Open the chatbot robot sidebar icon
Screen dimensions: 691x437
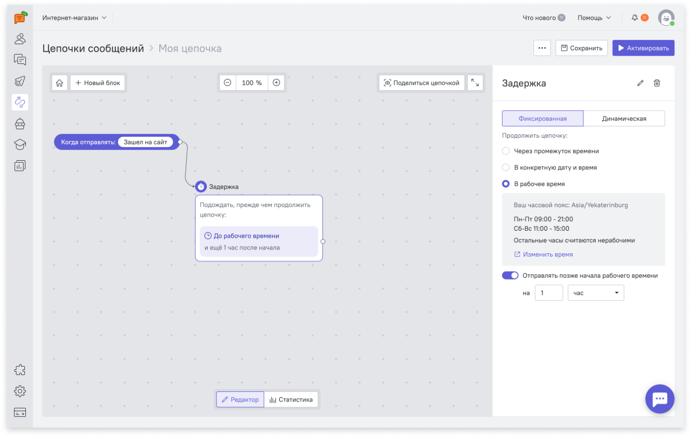[x=20, y=124]
